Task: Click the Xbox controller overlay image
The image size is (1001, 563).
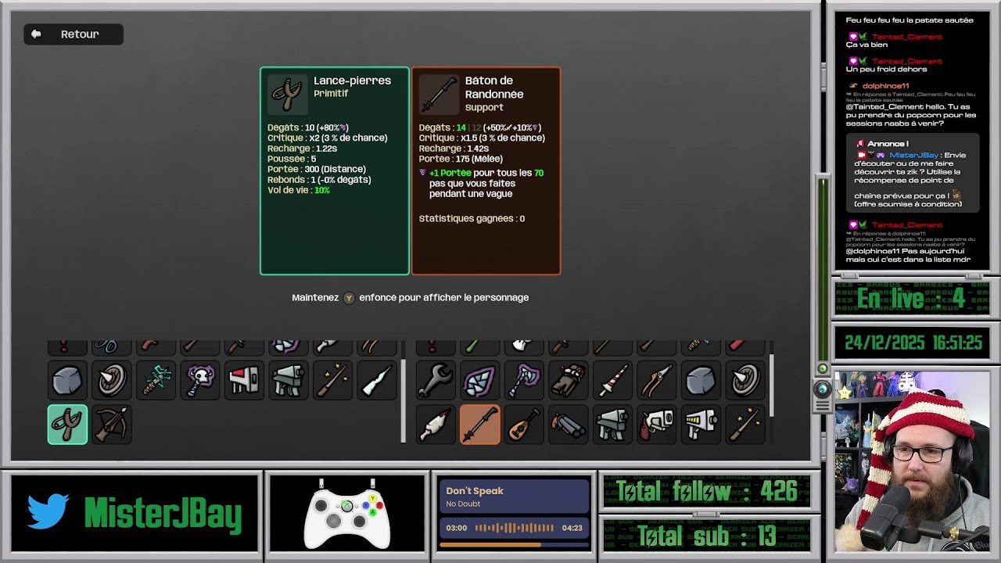Action: pyautogui.click(x=347, y=514)
